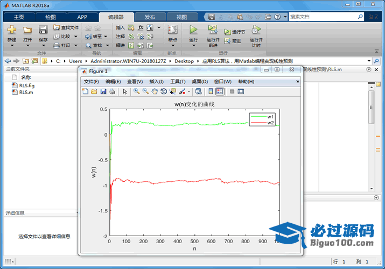Click the 运行节 (Run Section) button
Screen dimensions: 385x269
235,32
